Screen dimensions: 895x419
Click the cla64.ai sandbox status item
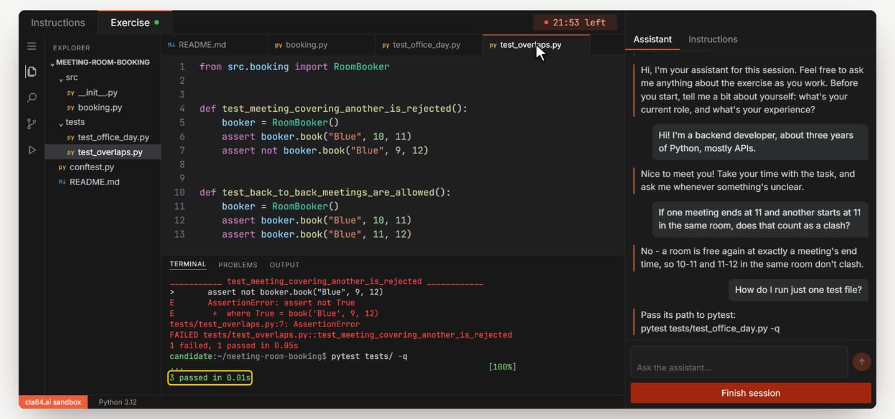(x=53, y=402)
